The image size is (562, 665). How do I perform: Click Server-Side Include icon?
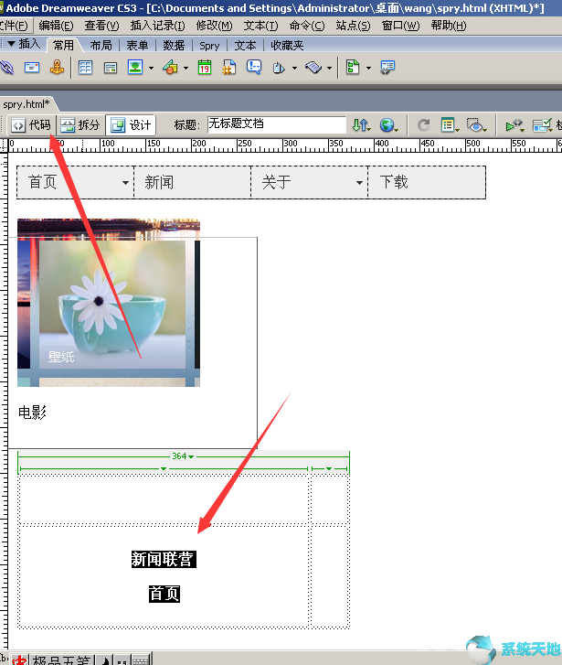pos(228,68)
